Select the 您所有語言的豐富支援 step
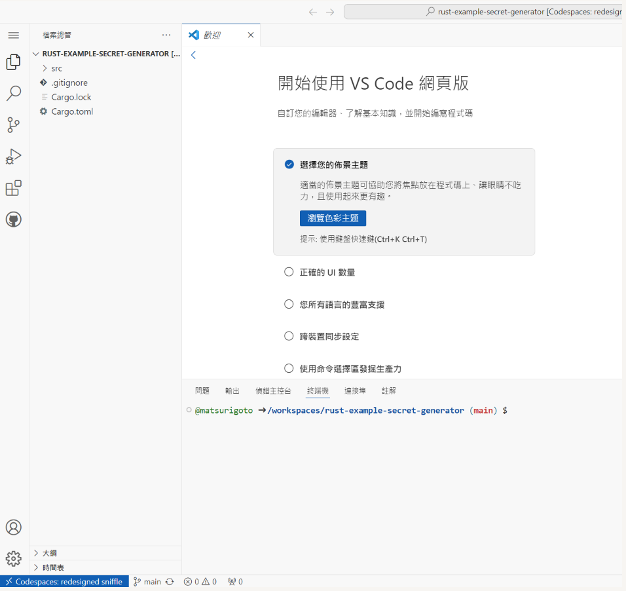The width and height of the screenshot is (626, 591). pos(334,305)
